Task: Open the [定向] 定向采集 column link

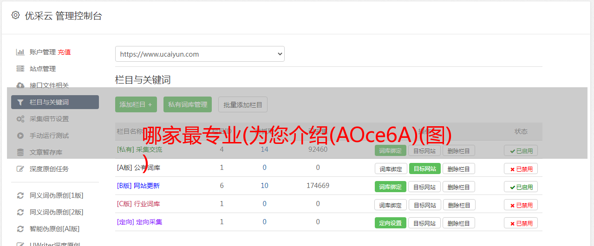Action: tap(140, 222)
